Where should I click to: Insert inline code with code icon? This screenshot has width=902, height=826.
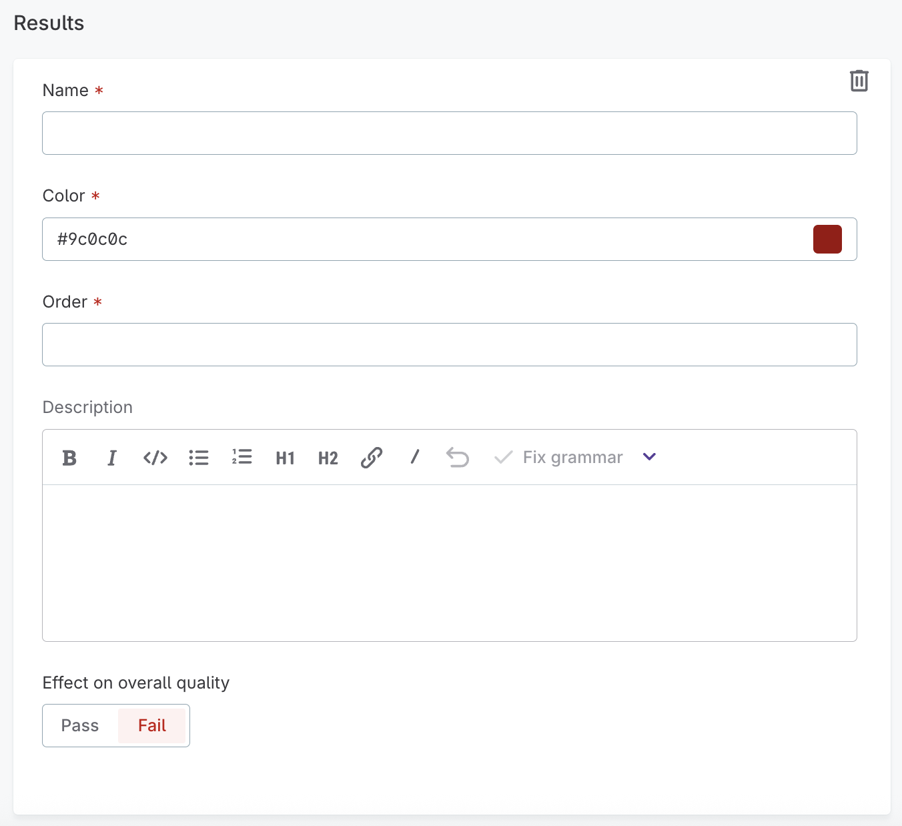pos(155,458)
